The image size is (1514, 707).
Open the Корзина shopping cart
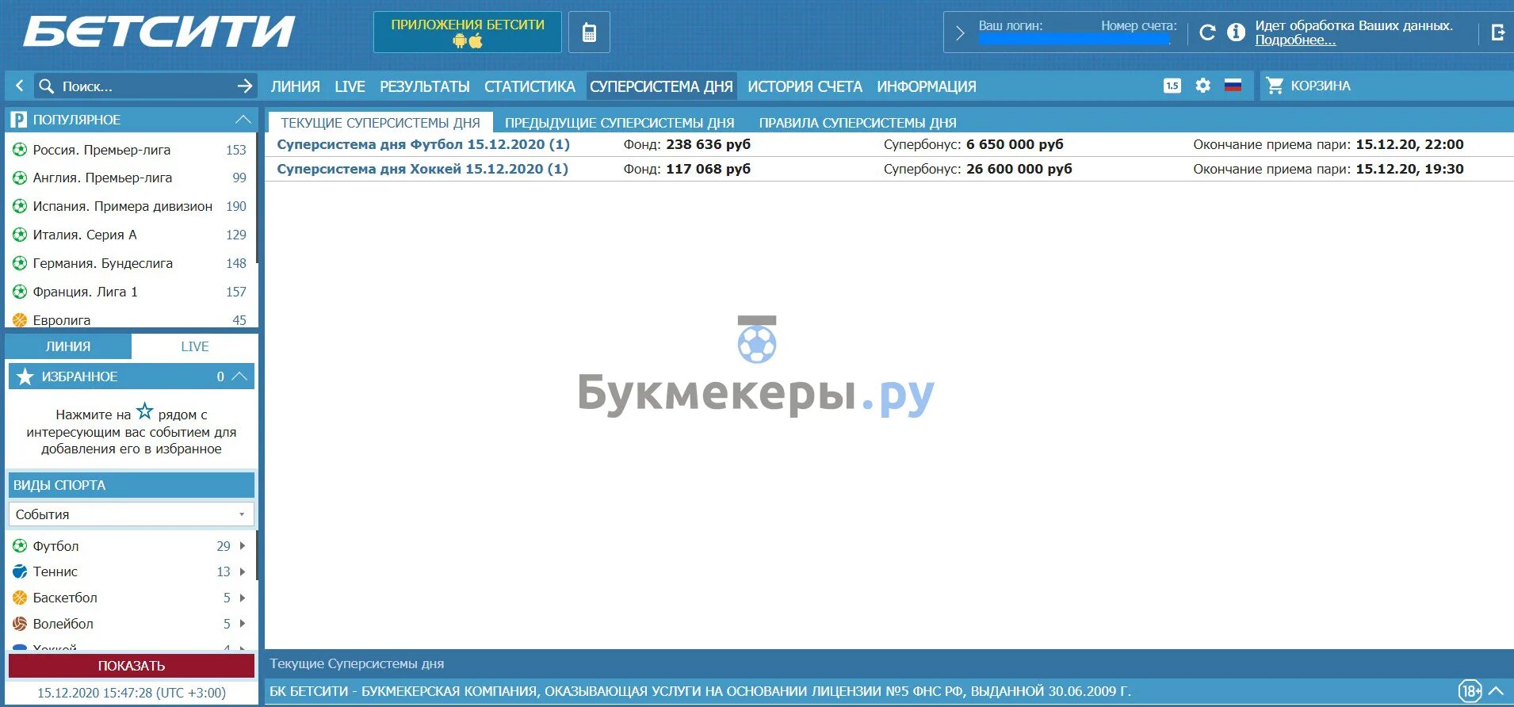tap(1308, 86)
